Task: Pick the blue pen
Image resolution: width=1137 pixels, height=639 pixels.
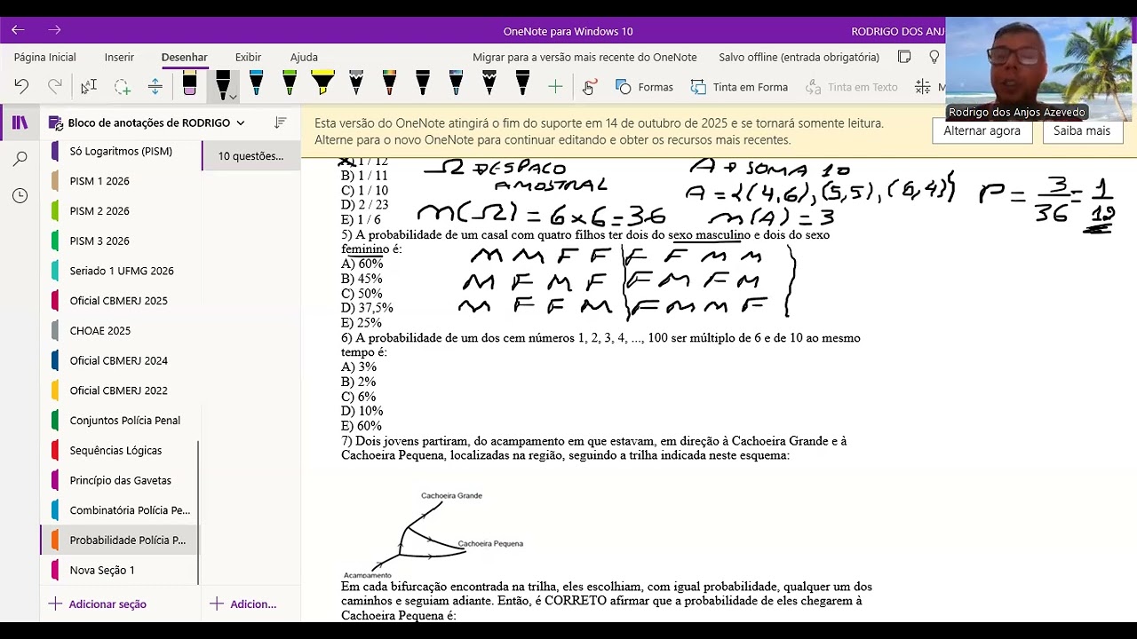Action: tap(256, 84)
